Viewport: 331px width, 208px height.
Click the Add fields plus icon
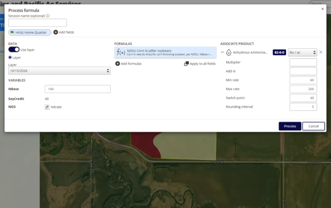coord(56,32)
